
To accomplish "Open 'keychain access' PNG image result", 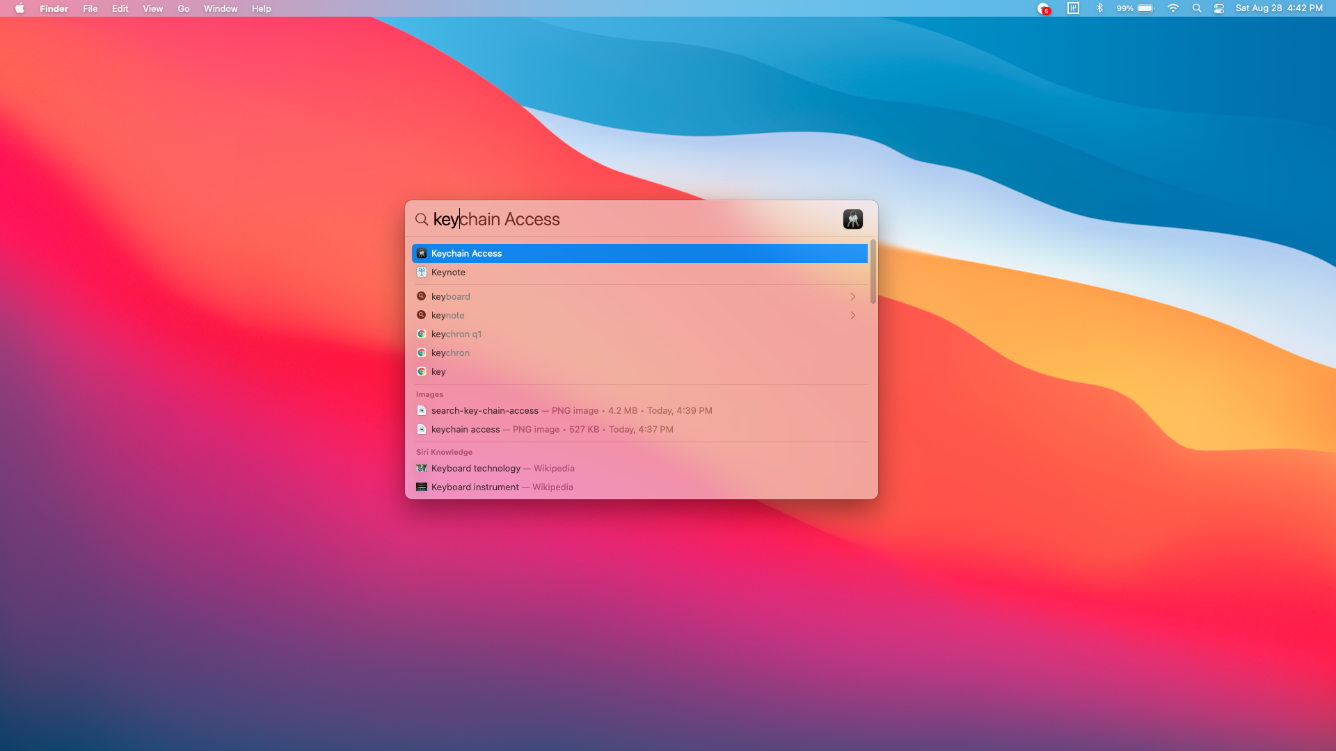I will pos(639,429).
